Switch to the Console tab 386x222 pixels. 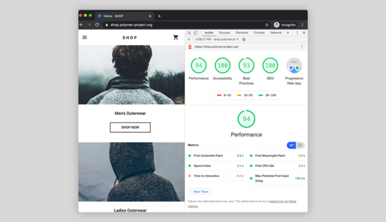(259, 32)
